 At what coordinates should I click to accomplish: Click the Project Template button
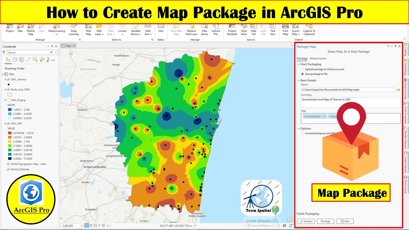(232, 30)
